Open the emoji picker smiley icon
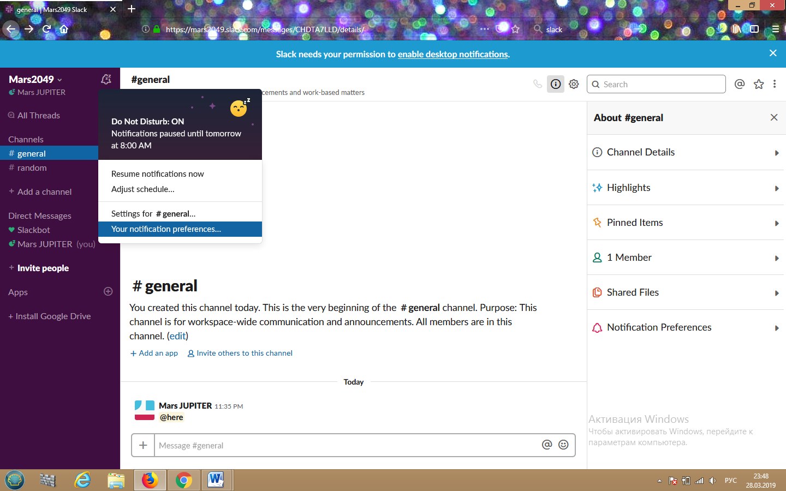The image size is (786, 491). [563, 445]
